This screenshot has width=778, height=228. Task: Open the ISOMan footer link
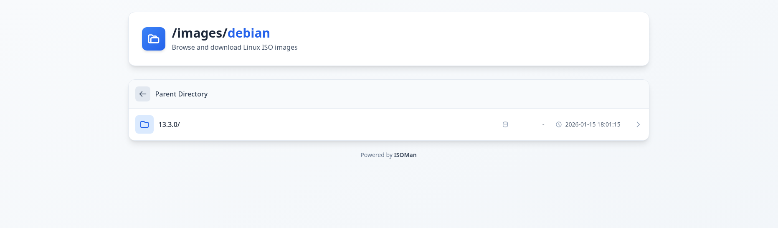click(405, 155)
